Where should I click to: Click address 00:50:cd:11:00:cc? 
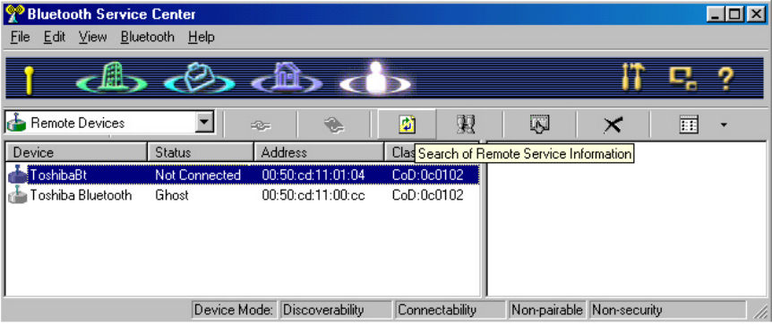313,195
